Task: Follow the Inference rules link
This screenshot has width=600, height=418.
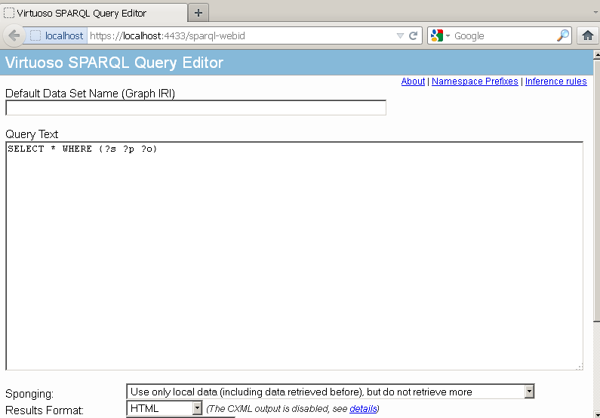Action: tap(555, 81)
